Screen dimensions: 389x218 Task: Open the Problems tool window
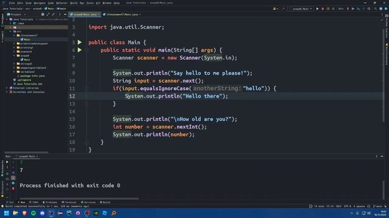tap(50, 202)
